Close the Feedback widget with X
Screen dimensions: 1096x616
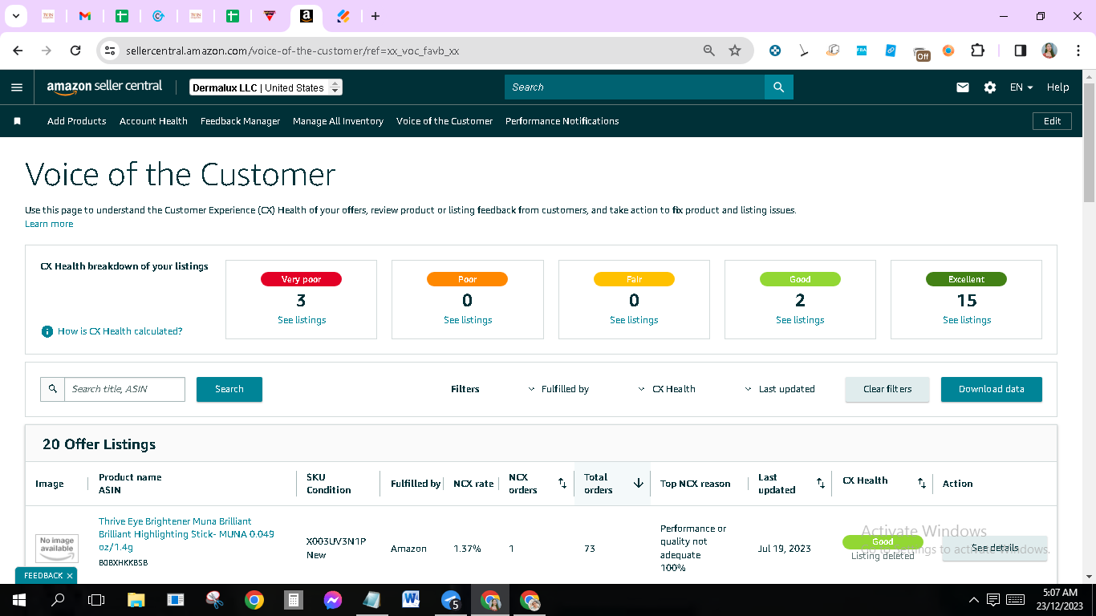click(x=70, y=576)
